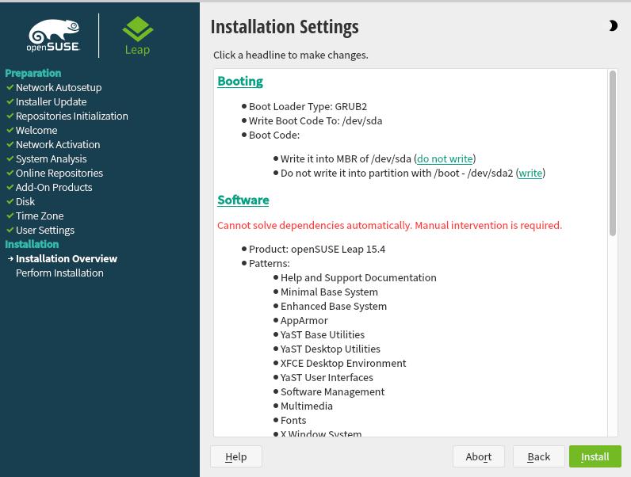The width and height of the screenshot is (631, 477).
Task: Click the Abort button
Action: click(479, 456)
